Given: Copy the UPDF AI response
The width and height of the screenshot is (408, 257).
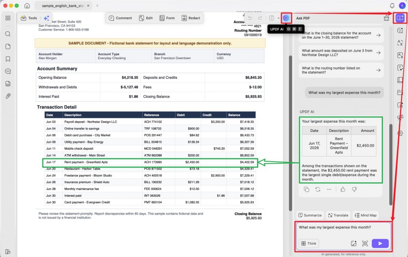Looking at the screenshot, I should pyautogui.click(x=306, y=189).
